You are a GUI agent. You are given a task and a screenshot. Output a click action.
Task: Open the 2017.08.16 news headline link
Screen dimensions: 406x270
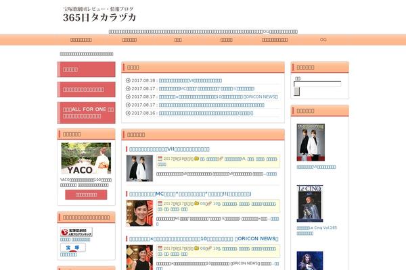(x=206, y=113)
